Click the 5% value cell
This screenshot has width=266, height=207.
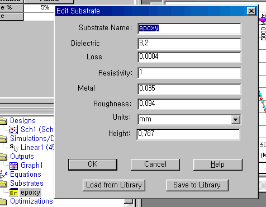click(39, 8)
